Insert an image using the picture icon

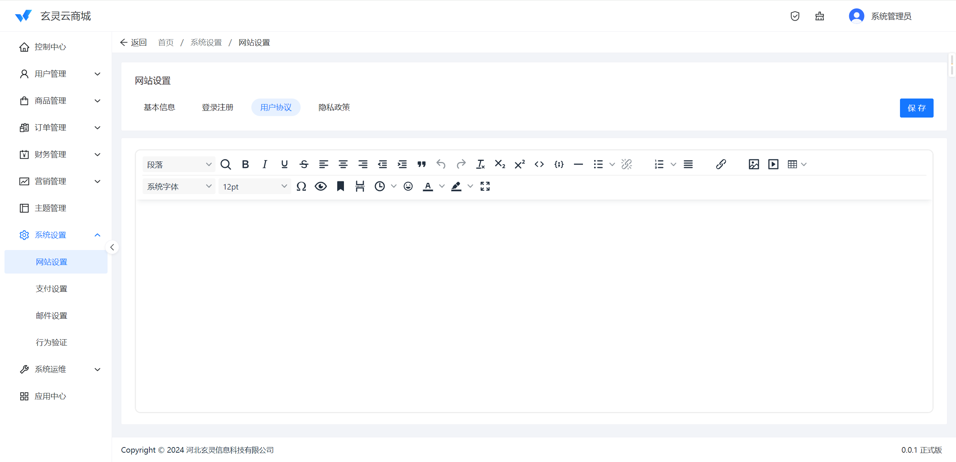(754, 164)
